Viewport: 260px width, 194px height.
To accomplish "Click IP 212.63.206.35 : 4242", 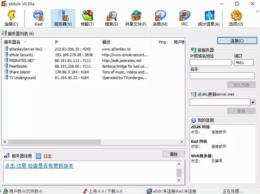I will click(x=73, y=49).
